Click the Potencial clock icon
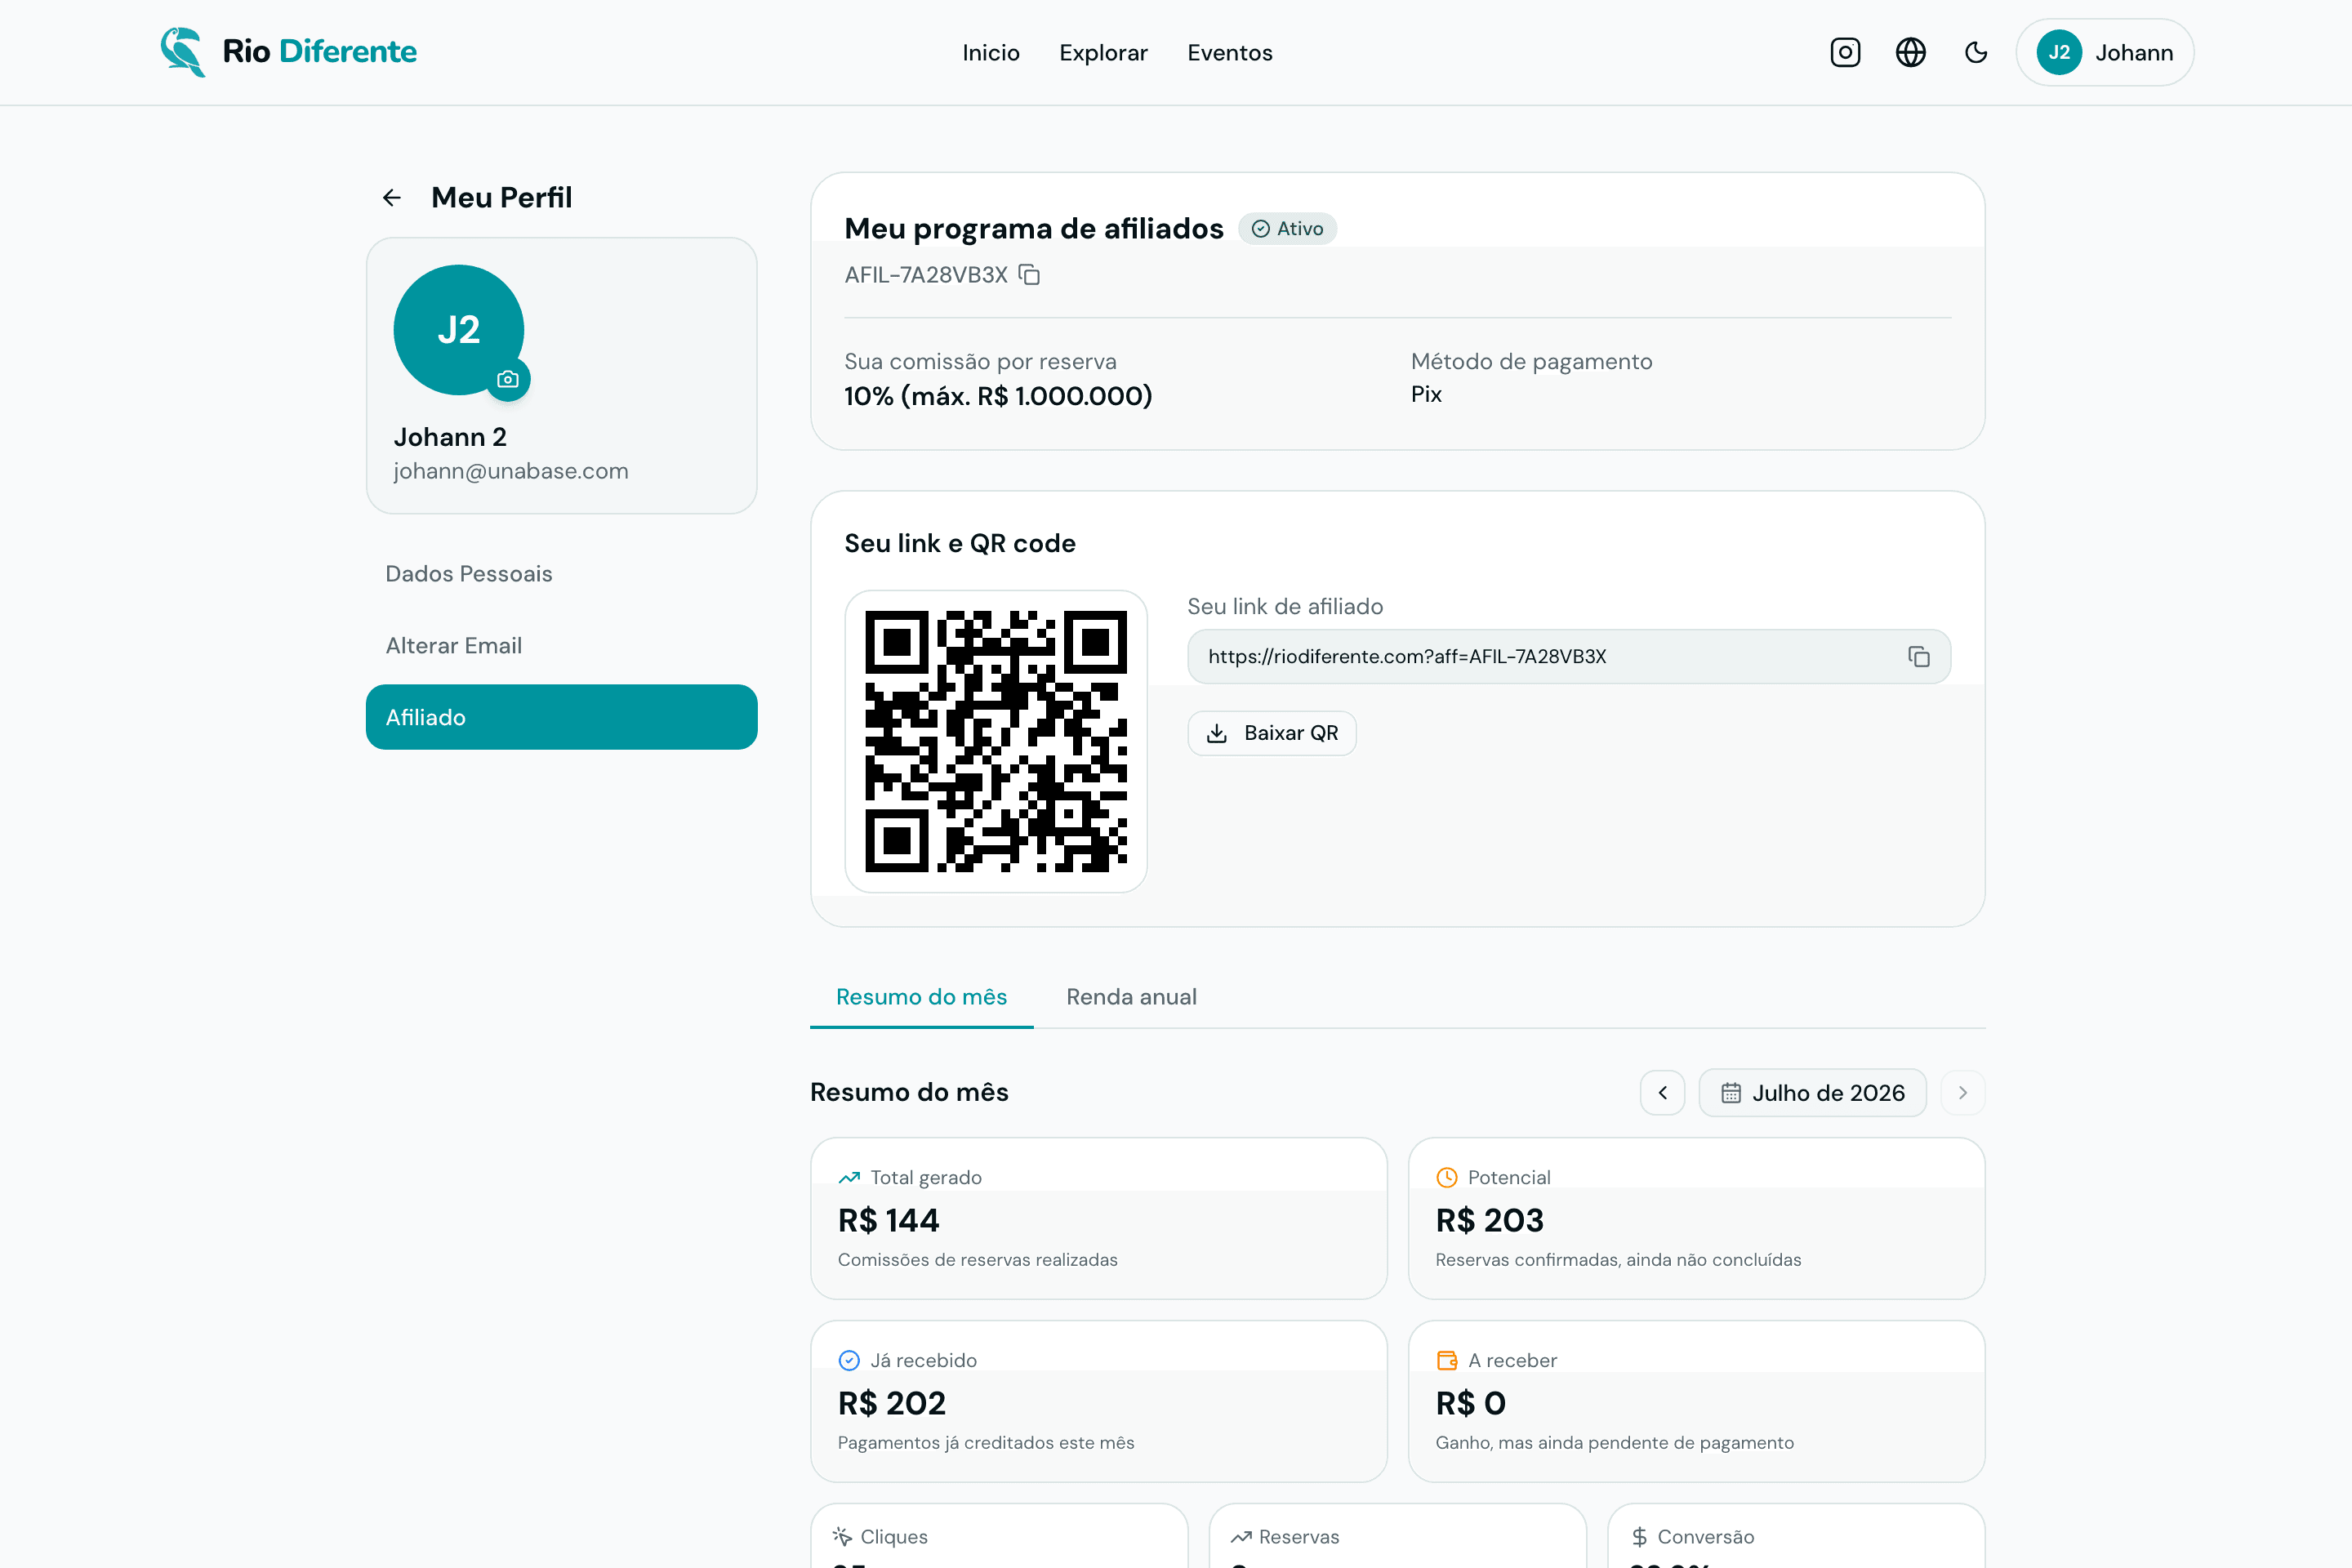Viewport: 2352px width, 1568px height. (1447, 1177)
